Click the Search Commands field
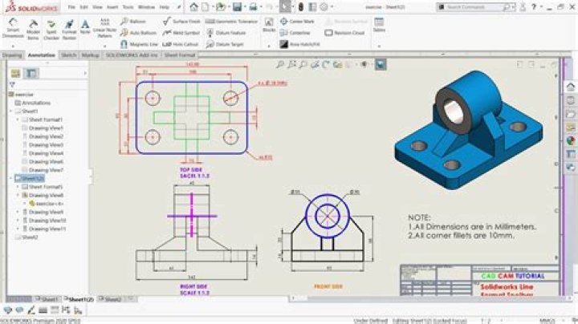Viewport: 578px width, 324px height. pyautogui.click(x=475, y=6)
